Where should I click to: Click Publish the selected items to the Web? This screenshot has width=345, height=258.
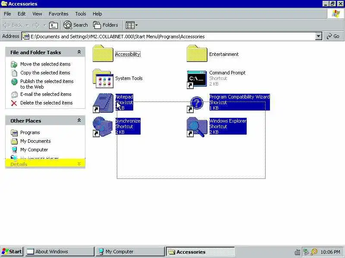pos(47,84)
